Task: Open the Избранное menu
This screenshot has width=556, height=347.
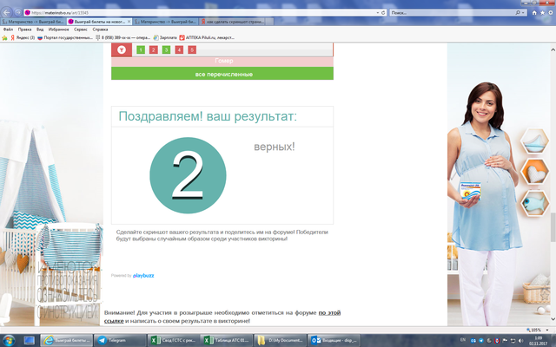Action: [58, 29]
